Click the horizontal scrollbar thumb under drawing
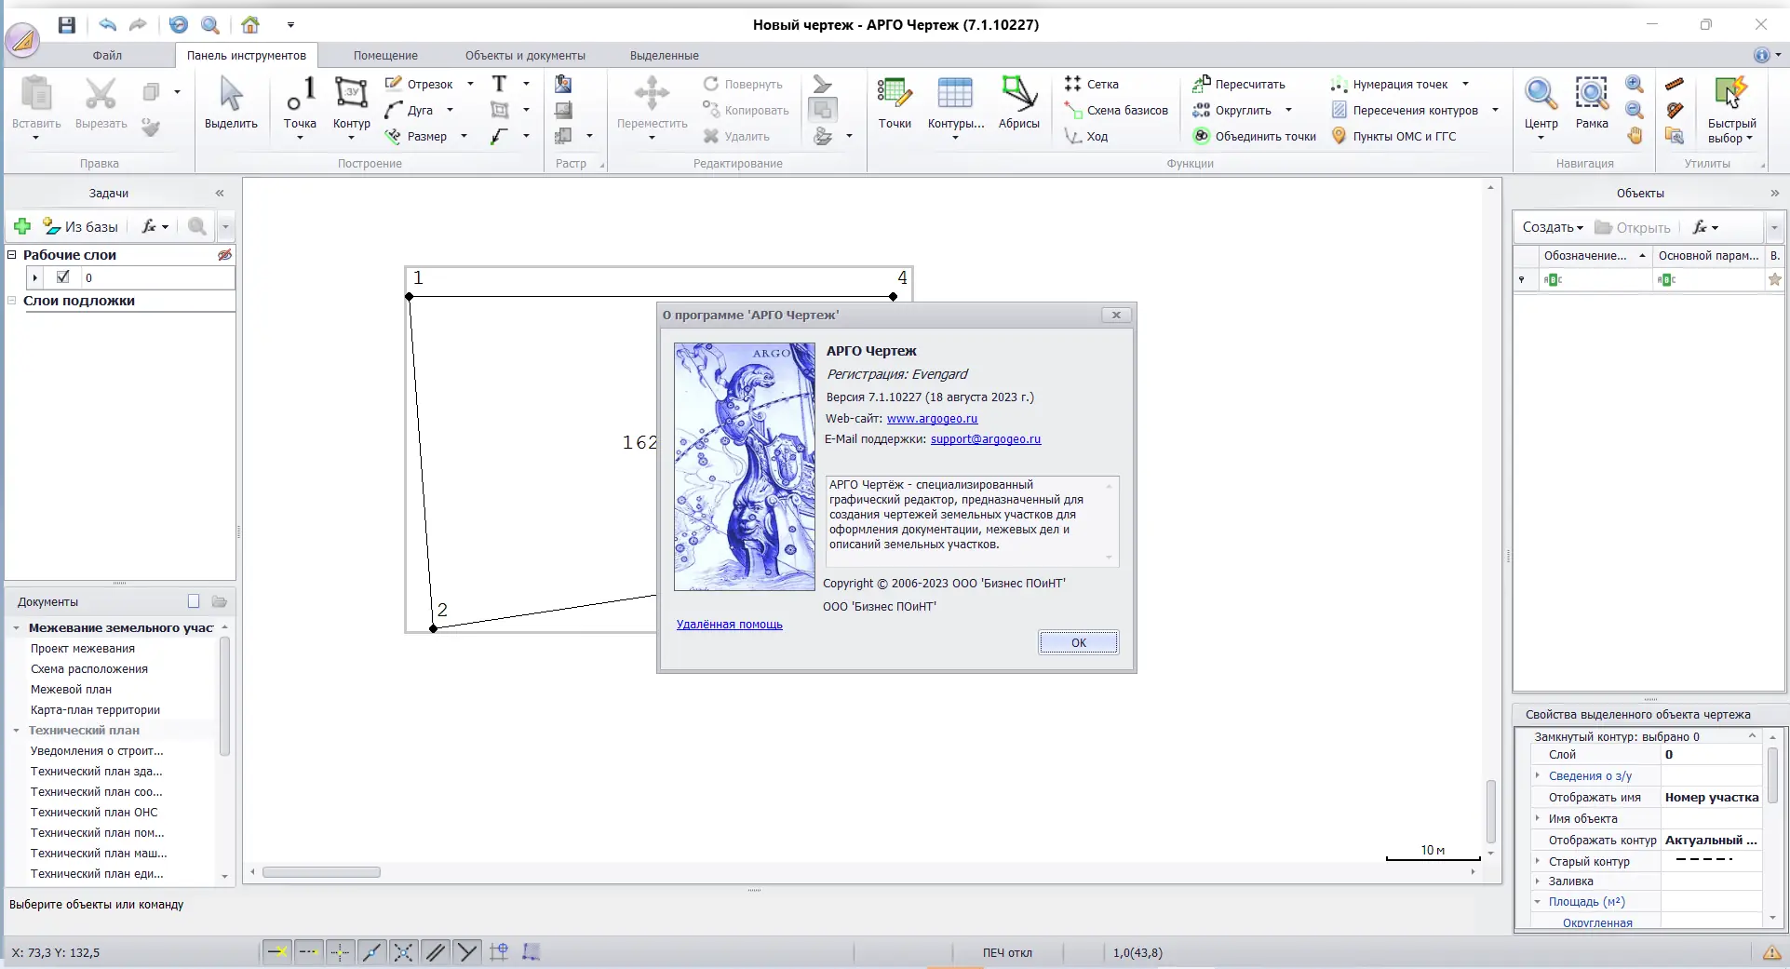The image size is (1790, 969). (x=321, y=872)
